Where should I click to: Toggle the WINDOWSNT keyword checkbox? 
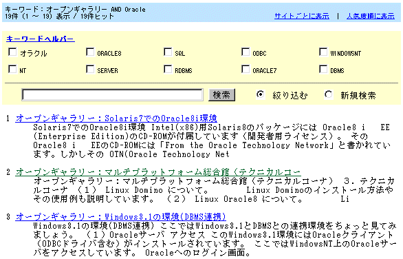click(323, 52)
